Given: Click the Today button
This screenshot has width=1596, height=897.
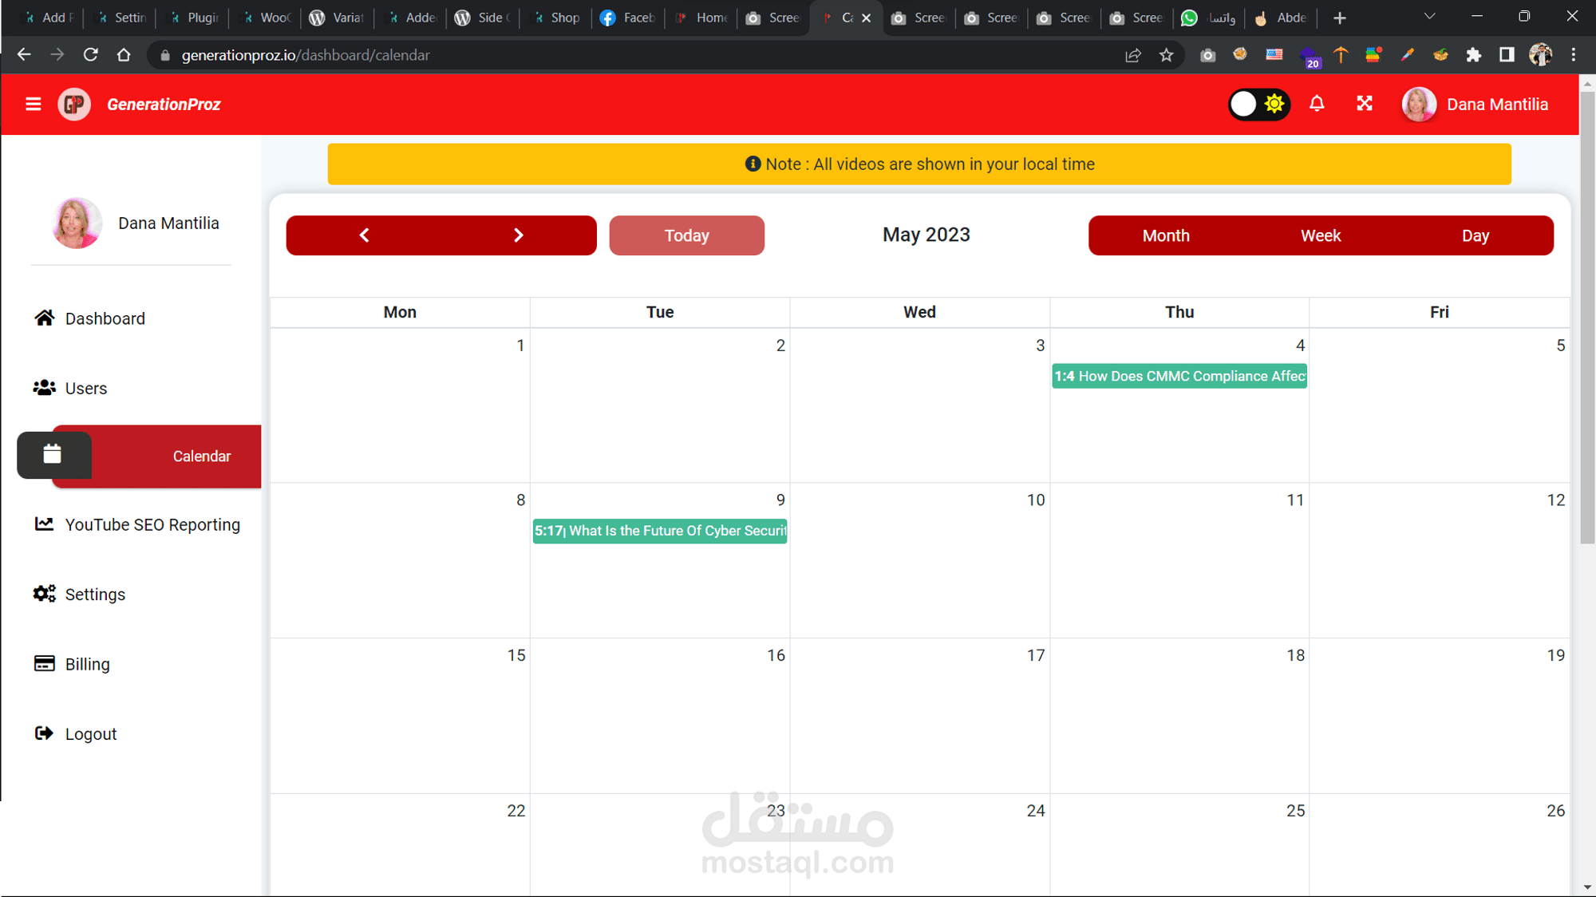Looking at the screenshot, I should 686,235.
